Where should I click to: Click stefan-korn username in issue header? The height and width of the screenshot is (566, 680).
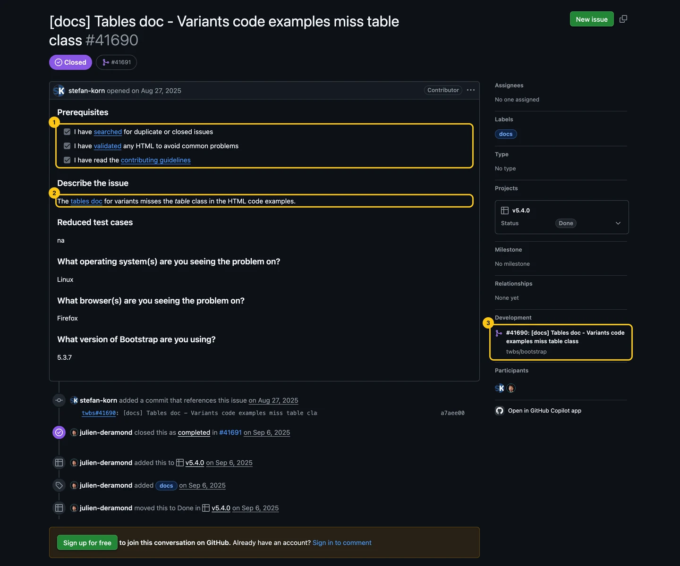click(86, 91)
